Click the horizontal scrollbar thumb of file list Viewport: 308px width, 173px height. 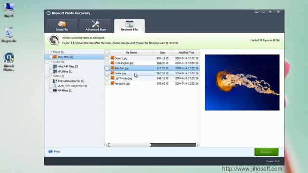130,145
